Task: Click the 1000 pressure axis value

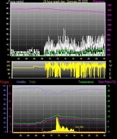Action: pyautogui.click(x=109, y=30)
